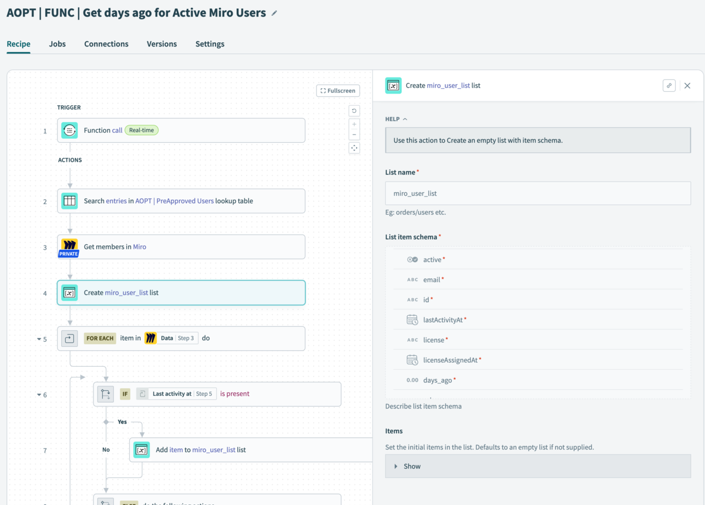Click the ABC type icon beside license
The height and width of the screenshot is (505, 705).
(412, 340)
